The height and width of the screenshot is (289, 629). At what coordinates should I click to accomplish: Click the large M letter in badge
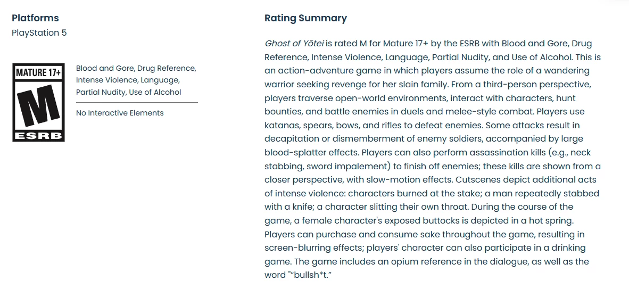(x=38, y=105)
